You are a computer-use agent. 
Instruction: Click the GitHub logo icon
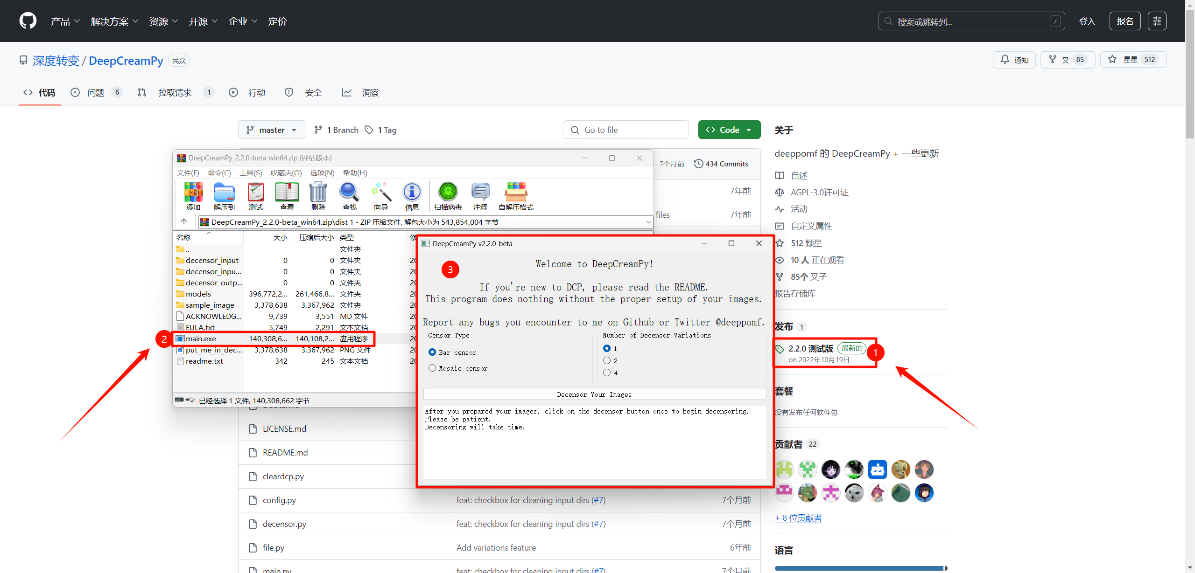[28, 21]
